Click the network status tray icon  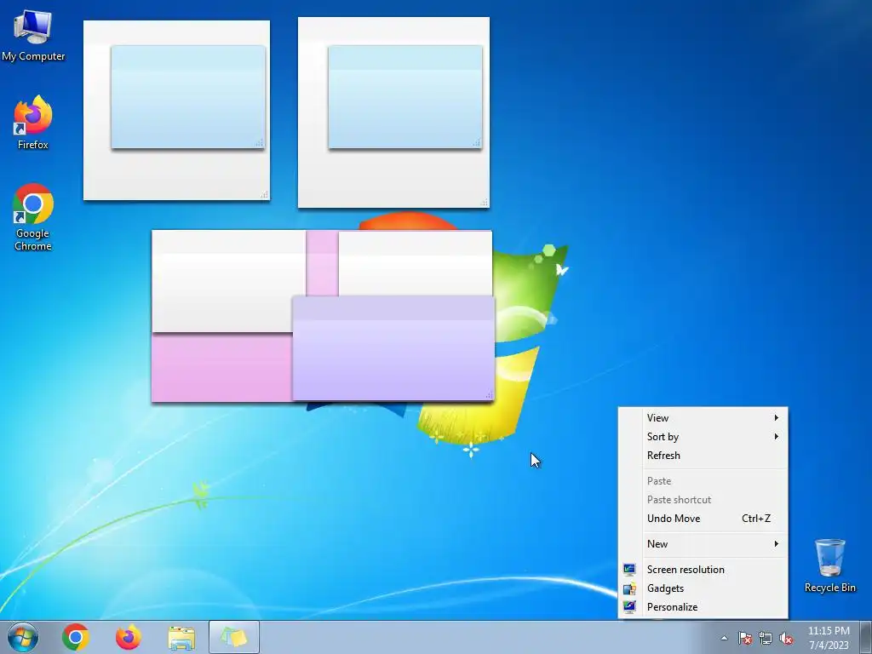point(766,638)
